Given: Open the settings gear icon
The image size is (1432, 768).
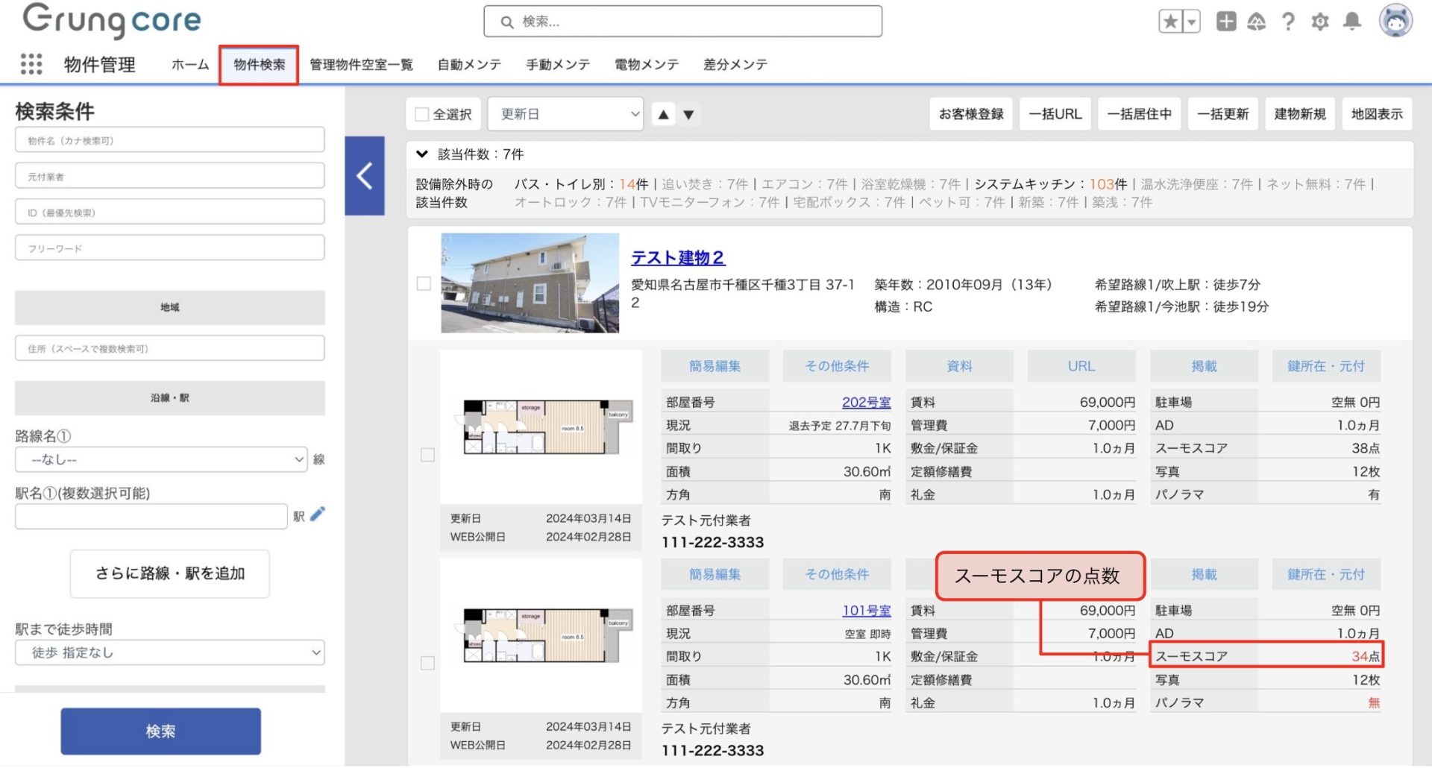Looking at the screenshot, I should point(1319,22).
